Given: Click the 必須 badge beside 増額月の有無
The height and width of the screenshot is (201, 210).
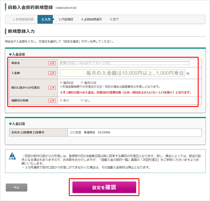Looking at the screenshot, I should pos(52,100).
